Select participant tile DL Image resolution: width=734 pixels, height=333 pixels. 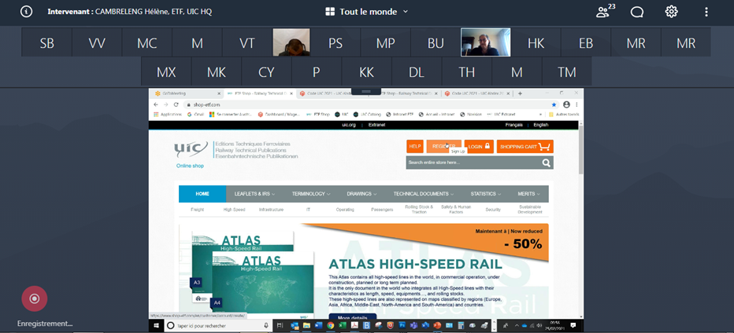(417, 72)
